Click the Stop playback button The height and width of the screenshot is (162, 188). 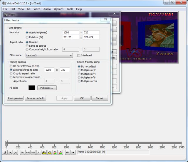[5, 152]
